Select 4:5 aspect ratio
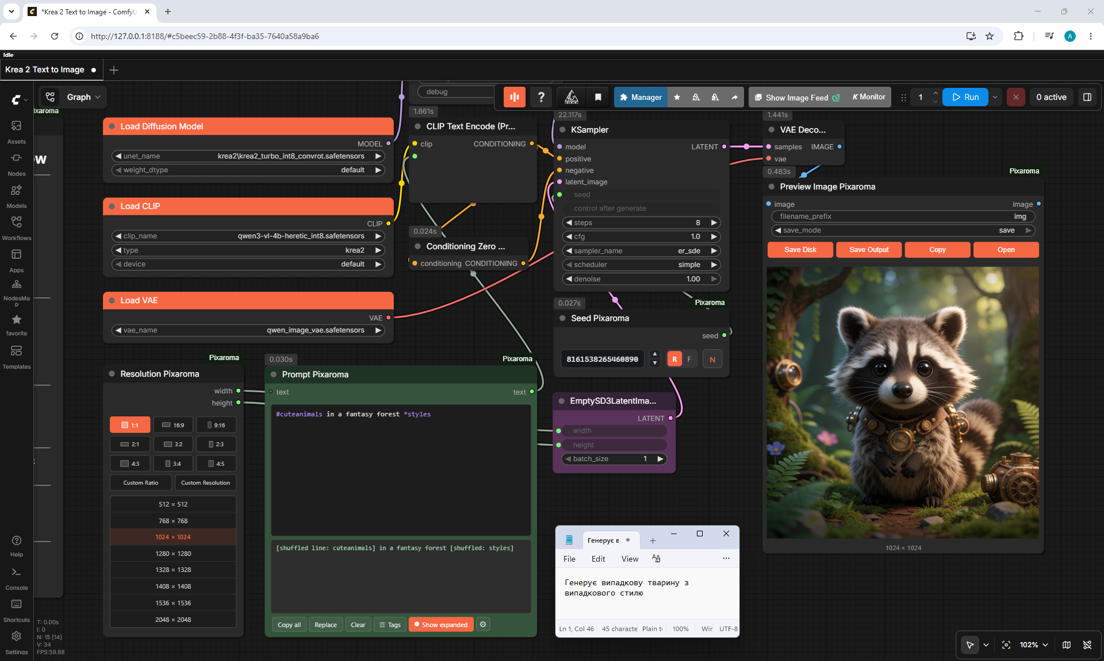Image resolution: width=1104 pixels, height=661 pixels. [216, 463]
